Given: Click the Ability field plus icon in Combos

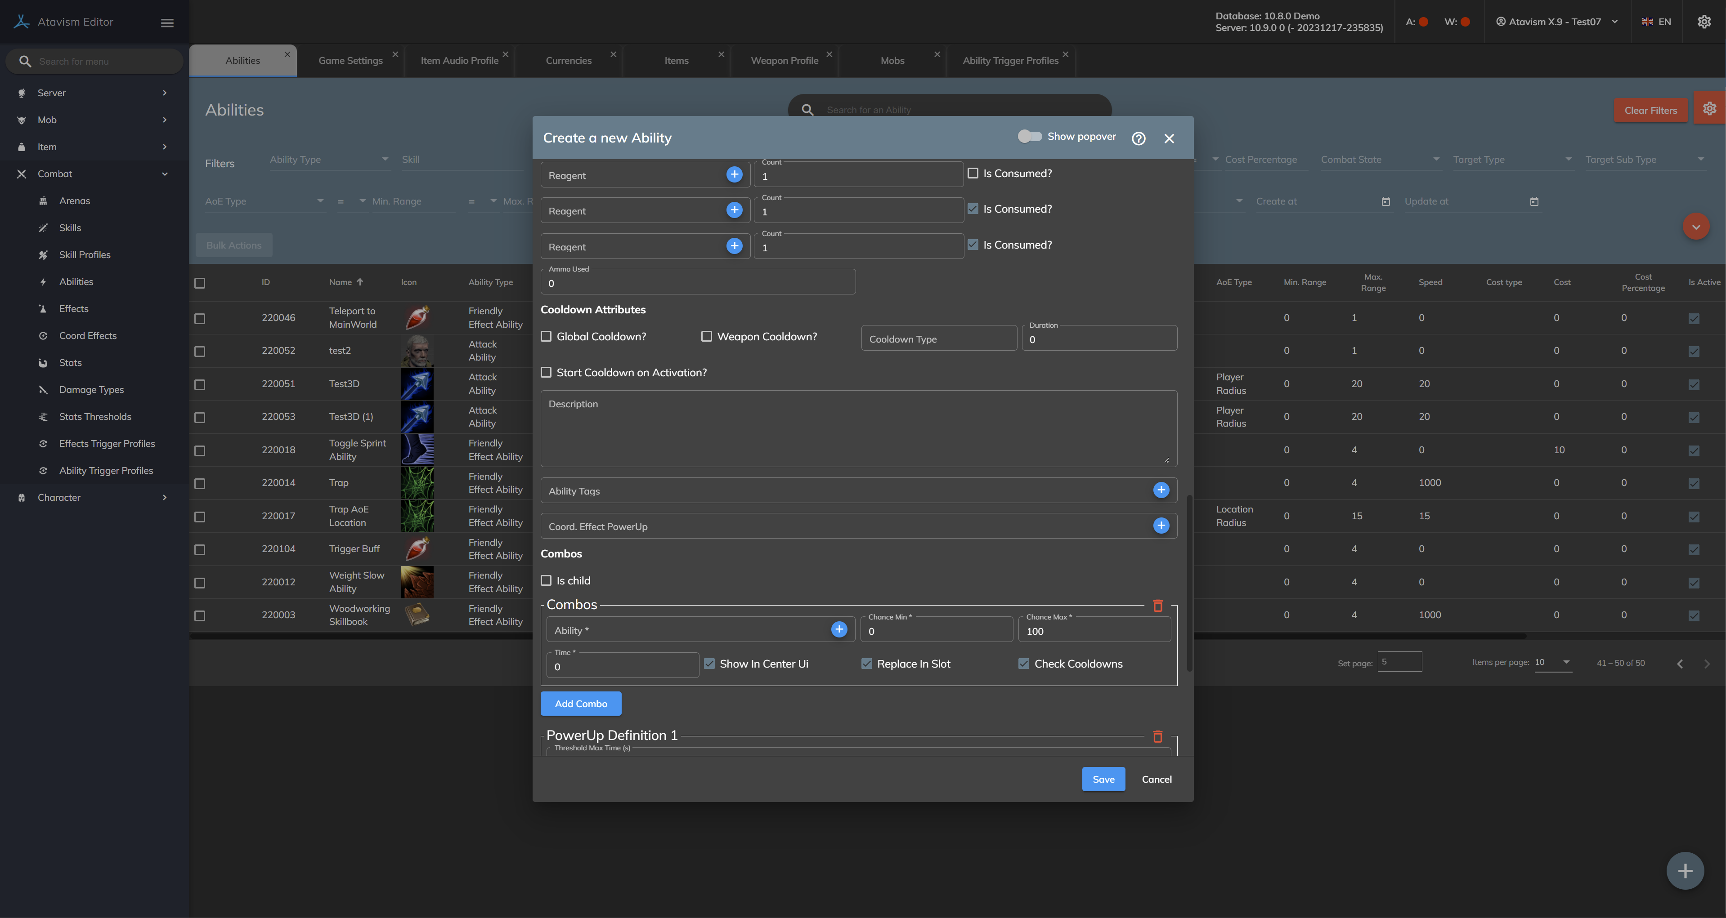Looking at the screenshot, I should coord(839,629).
